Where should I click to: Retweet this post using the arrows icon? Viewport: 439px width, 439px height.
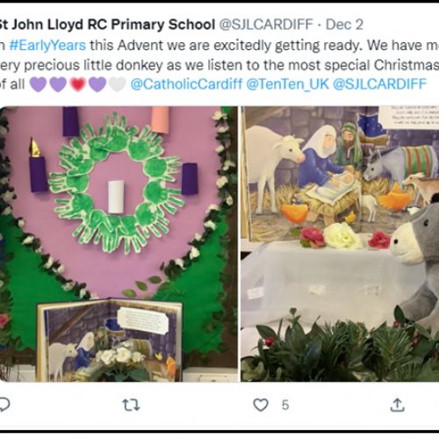point(131,405)
